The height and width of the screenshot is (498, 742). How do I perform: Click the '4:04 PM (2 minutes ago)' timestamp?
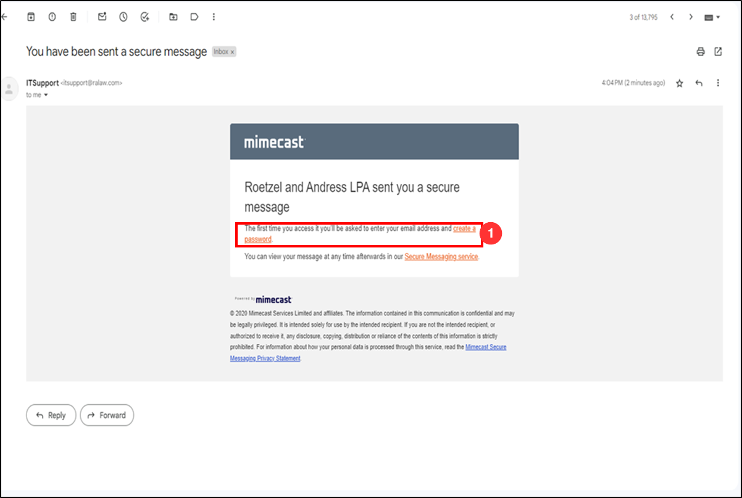tap(633, 83)
